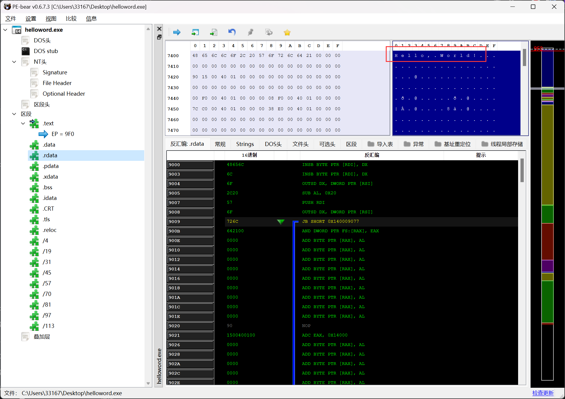
Task: Select the .data section
Action: coord(49,145)
